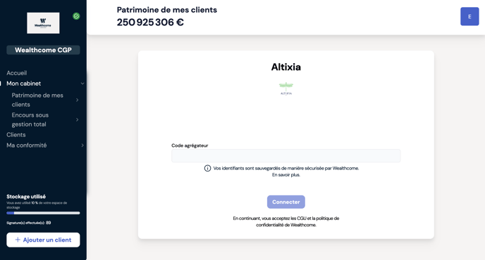485x260 pixels.
Task: Click the Stockage utilisé progress bar
Action: [43, 213]
